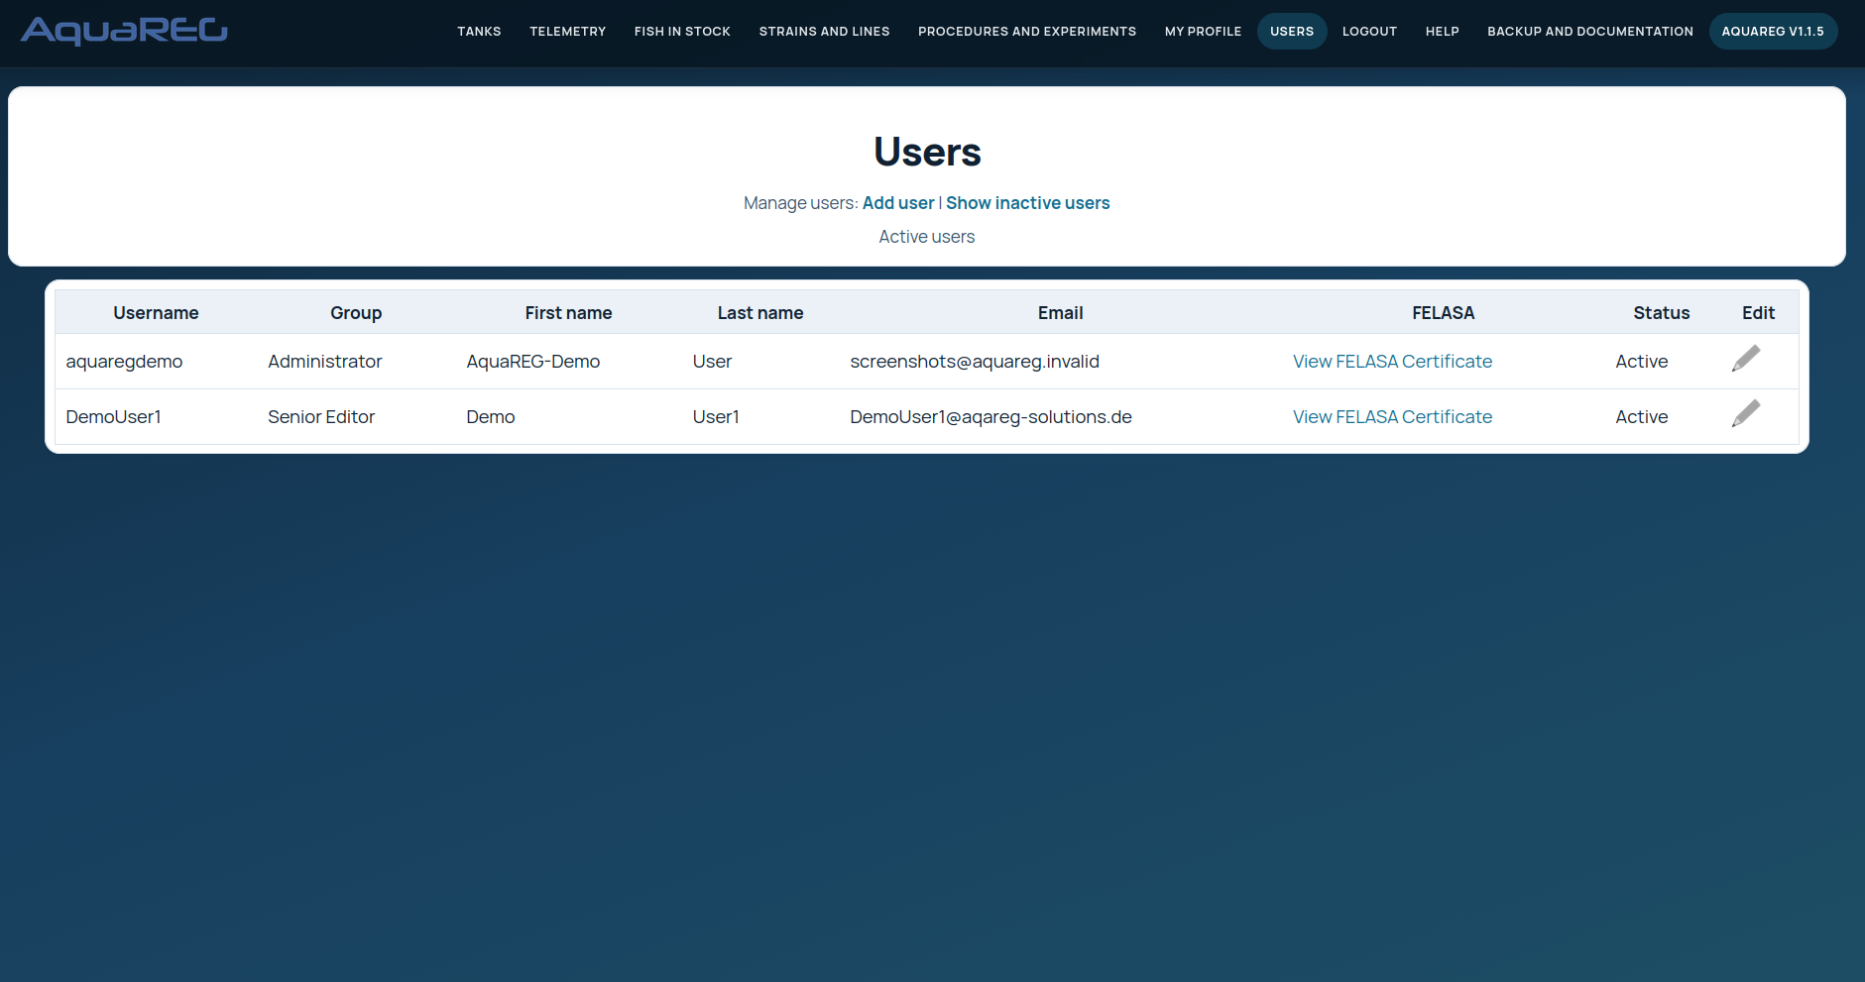Click the FELASA column header
This screenshot has width=1865, height=982.
1443,313
